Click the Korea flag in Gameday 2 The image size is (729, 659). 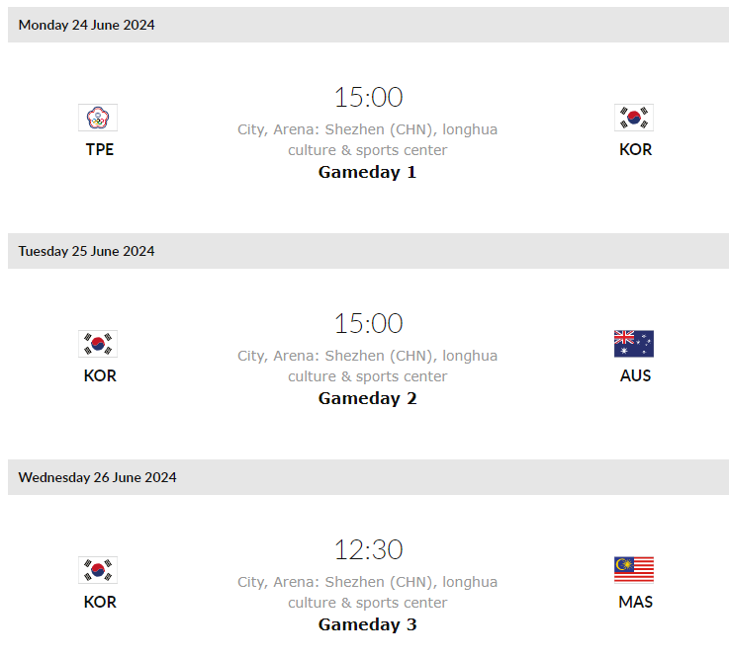pos(98,344)
